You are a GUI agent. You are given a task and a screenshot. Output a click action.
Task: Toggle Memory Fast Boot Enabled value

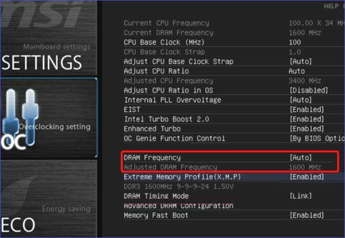(x=307, y=215)
